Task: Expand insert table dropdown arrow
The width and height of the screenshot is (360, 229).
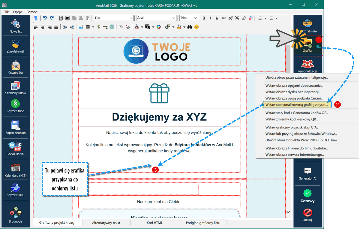Action: [93, 27]
